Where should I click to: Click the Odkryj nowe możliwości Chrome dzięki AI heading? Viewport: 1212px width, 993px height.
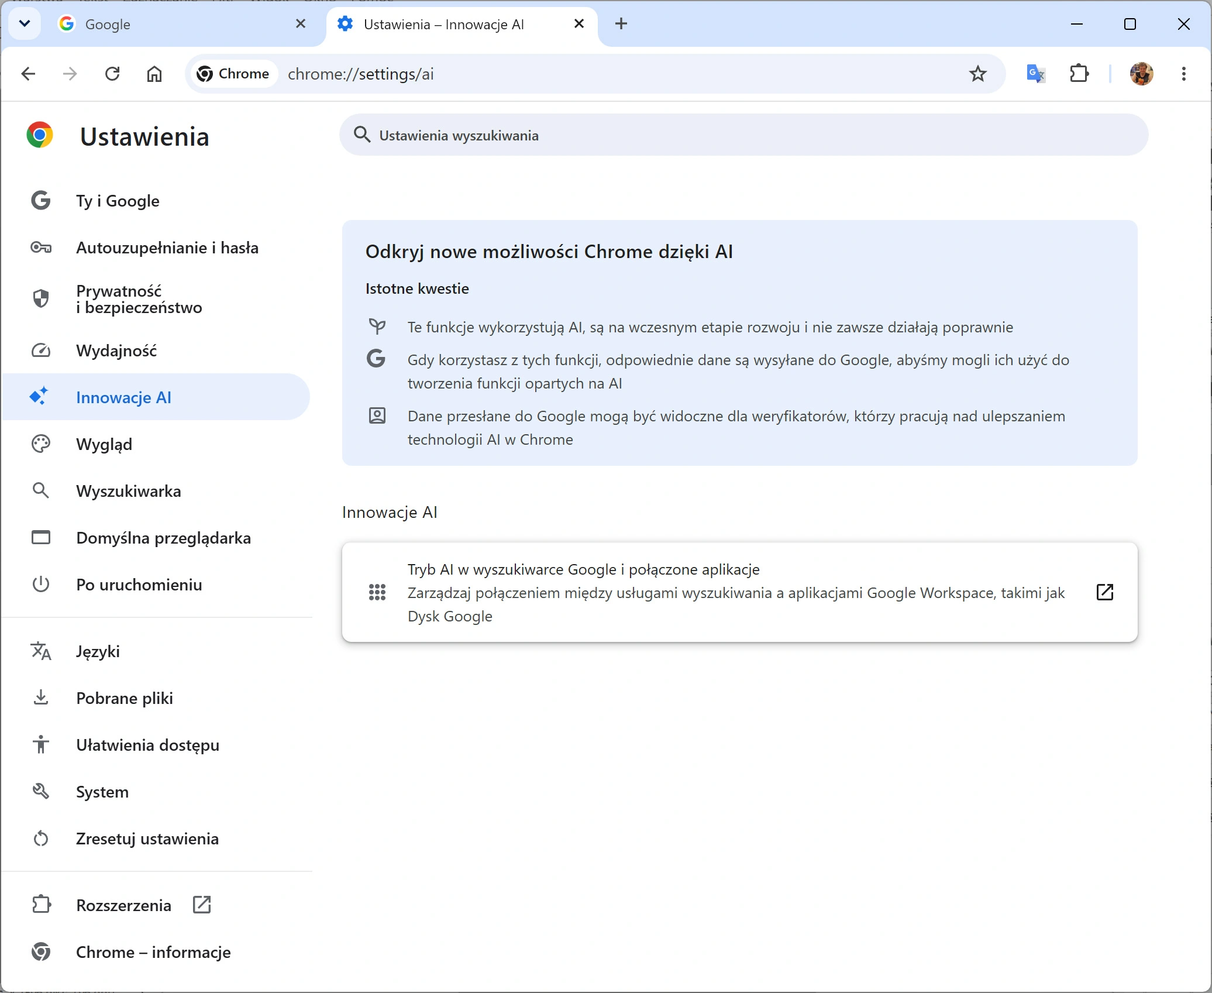pos(549,252)
